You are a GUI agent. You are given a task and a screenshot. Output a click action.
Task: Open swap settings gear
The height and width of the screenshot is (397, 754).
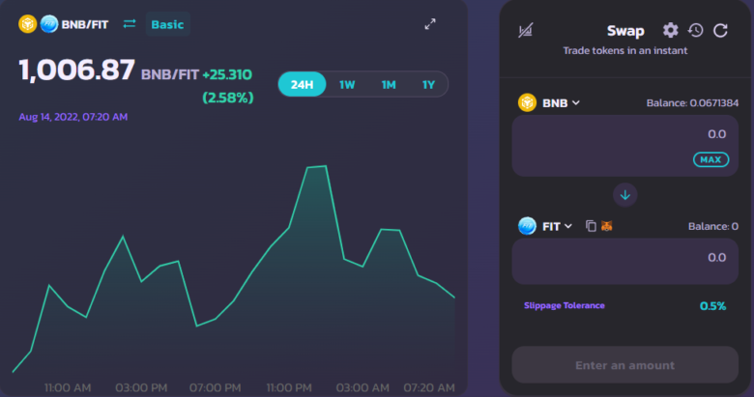tap(670, 30)
